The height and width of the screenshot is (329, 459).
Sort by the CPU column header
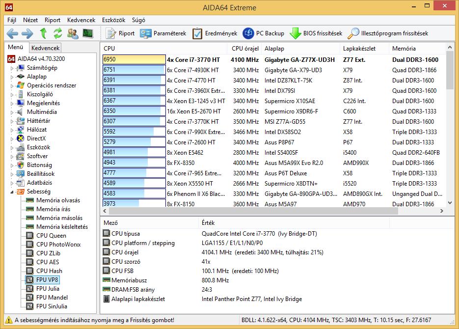coord(164,48)
